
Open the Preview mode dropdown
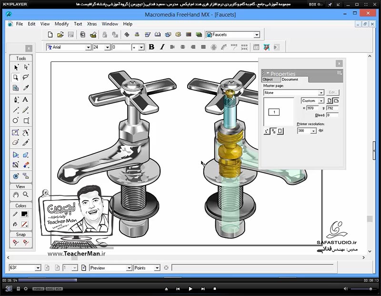tap(129, 268)
